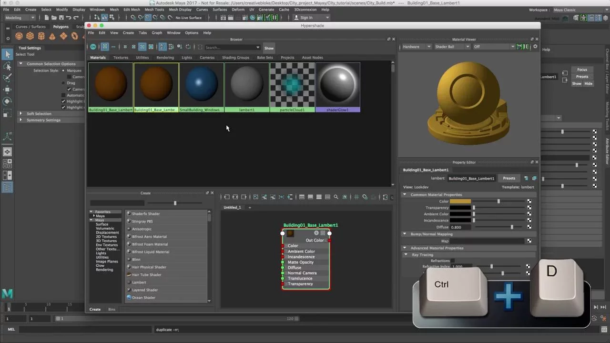Image resolution: width=610 pixels, height=343 pixels.
Task: Switch to the Textures tab in Browser
Action: pyautogui.click(x=121, y=57)
